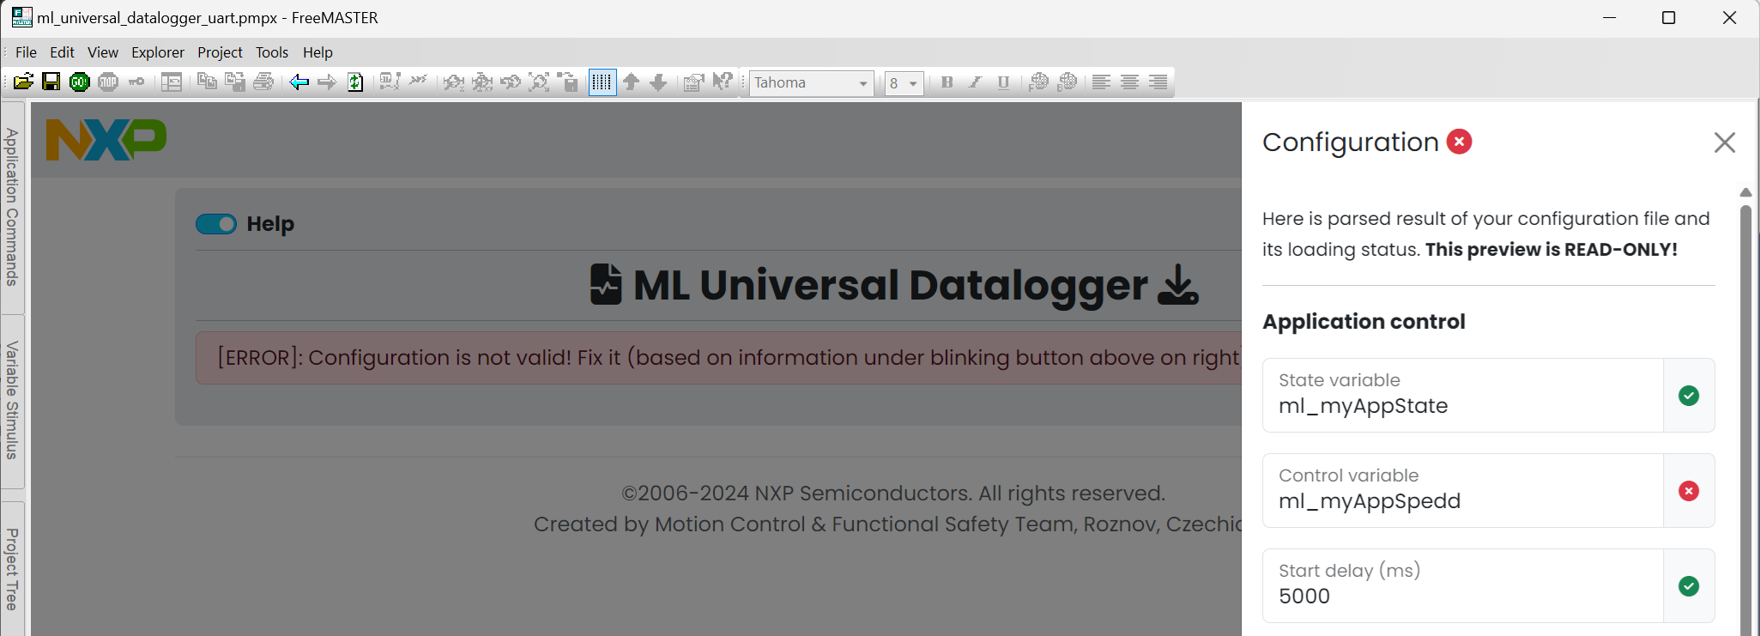Toggle the highlighted grid lines toolbar icon
The height and width of the screenshot is (636, 1760).
(x=602, y=82)
